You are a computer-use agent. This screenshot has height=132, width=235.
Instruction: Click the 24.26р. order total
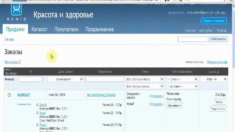point(221,95)
